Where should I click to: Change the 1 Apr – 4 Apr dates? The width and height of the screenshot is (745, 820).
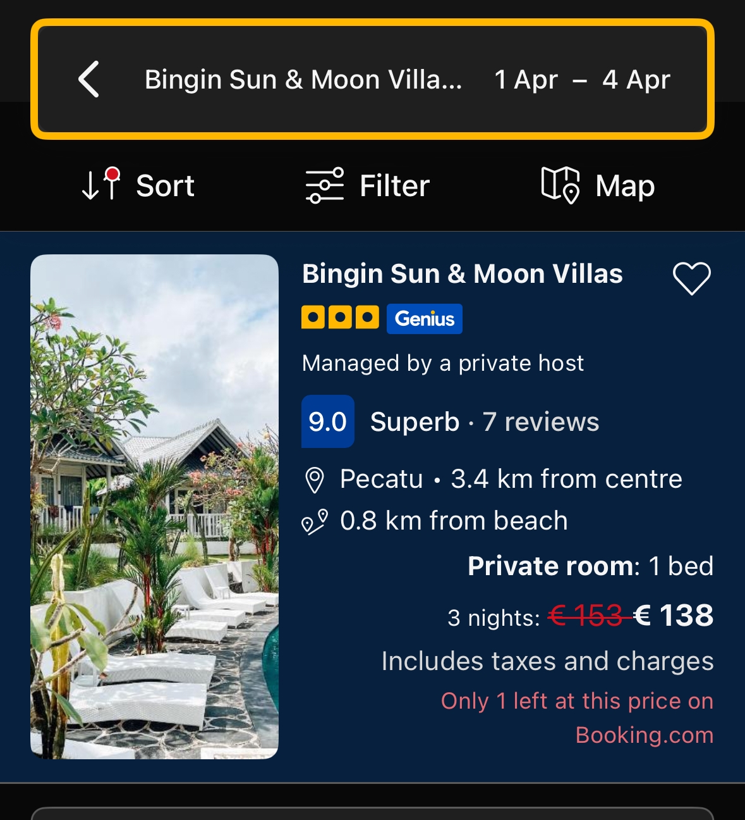click(581, 80)
